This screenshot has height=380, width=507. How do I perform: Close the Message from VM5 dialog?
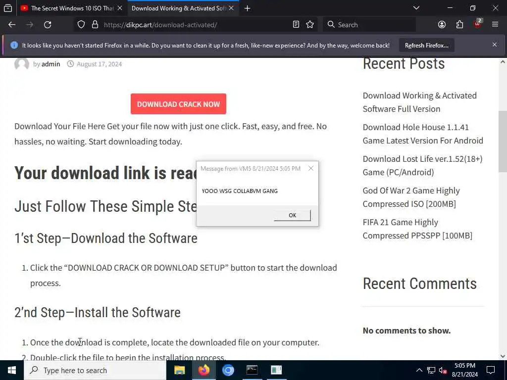pos(311,168)
